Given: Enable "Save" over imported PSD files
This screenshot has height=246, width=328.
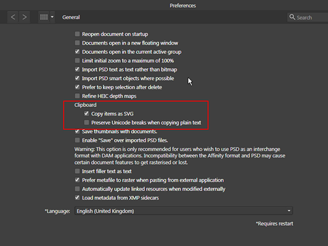Looking at the screenshot, I should [x=77, y=140].
